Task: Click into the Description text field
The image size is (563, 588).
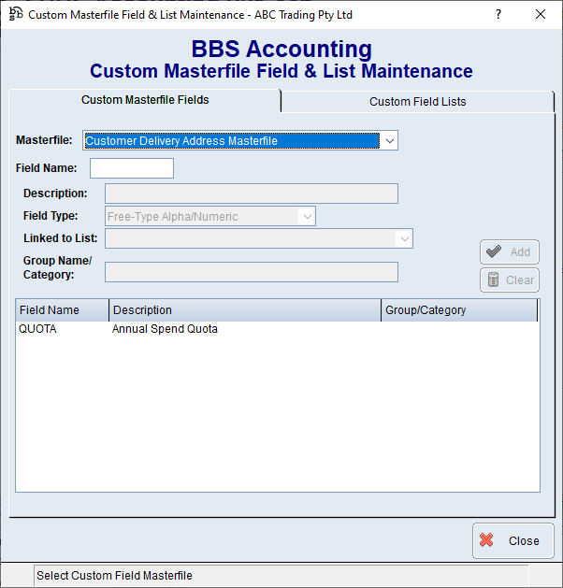Action: [251, 194]
